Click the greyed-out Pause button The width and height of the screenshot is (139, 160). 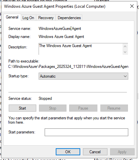tap(83, 108)
